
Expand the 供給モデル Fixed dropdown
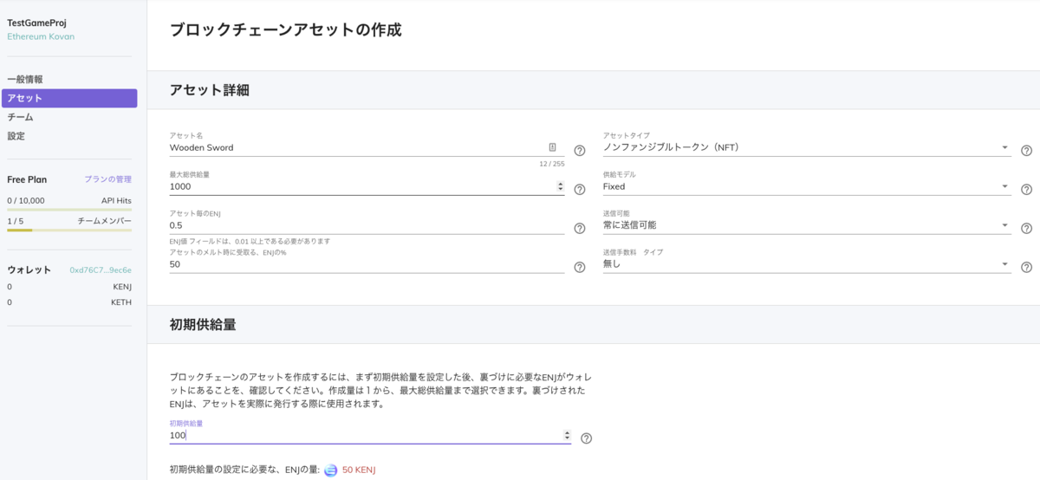[1004, 186]
